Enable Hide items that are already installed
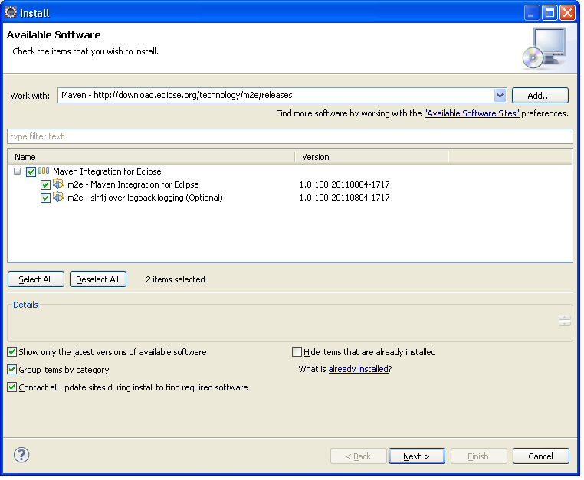The height and width of the screenshot is (480, 584). tap(297, 351)
